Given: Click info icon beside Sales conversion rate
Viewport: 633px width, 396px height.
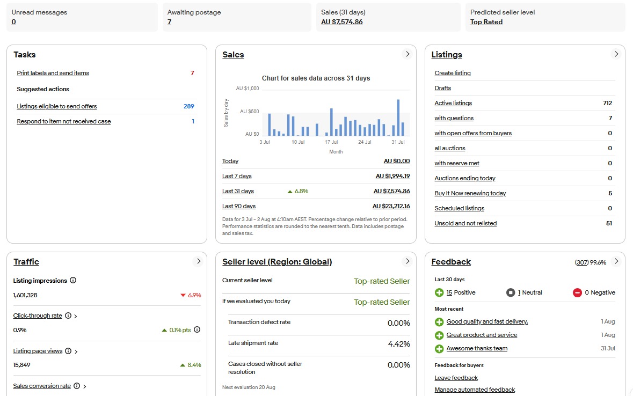Looking at the screenshot, I should pos(77,386).
